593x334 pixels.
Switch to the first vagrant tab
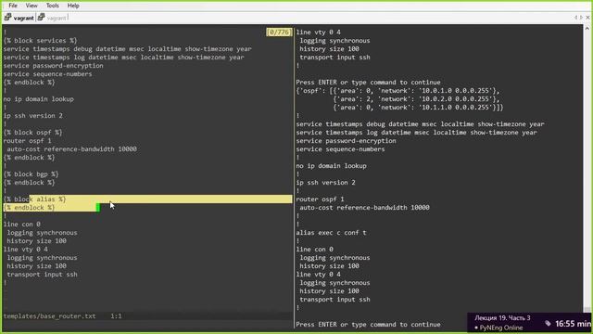(23, 18)
